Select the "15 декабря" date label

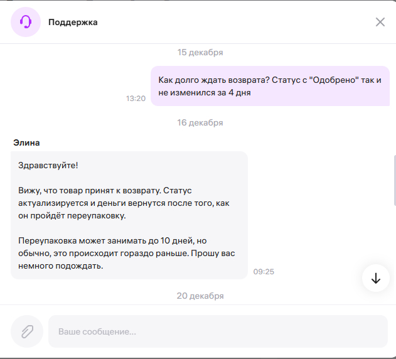200,52
